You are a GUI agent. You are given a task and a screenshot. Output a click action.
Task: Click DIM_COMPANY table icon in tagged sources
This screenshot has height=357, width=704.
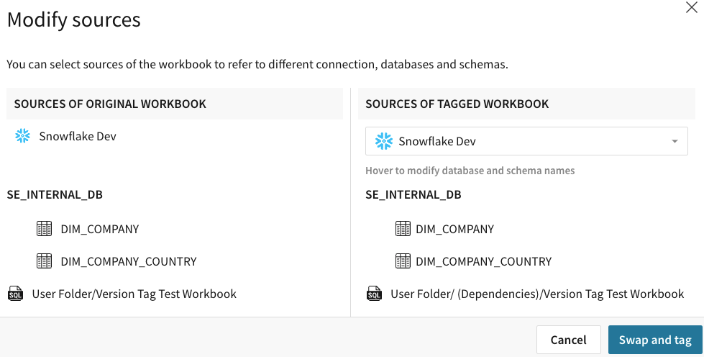pyautogui.click(x=403, y=229)
